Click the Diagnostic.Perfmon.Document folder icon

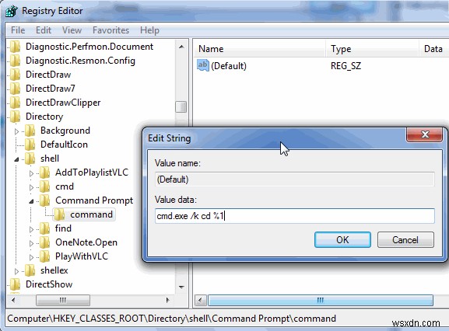(16, 47)
